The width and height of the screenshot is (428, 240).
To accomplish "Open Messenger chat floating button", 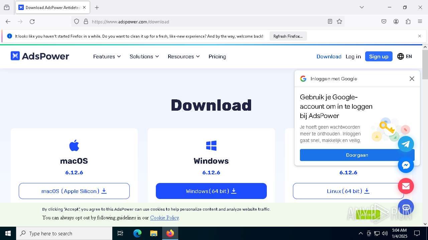I will [406, 165].
